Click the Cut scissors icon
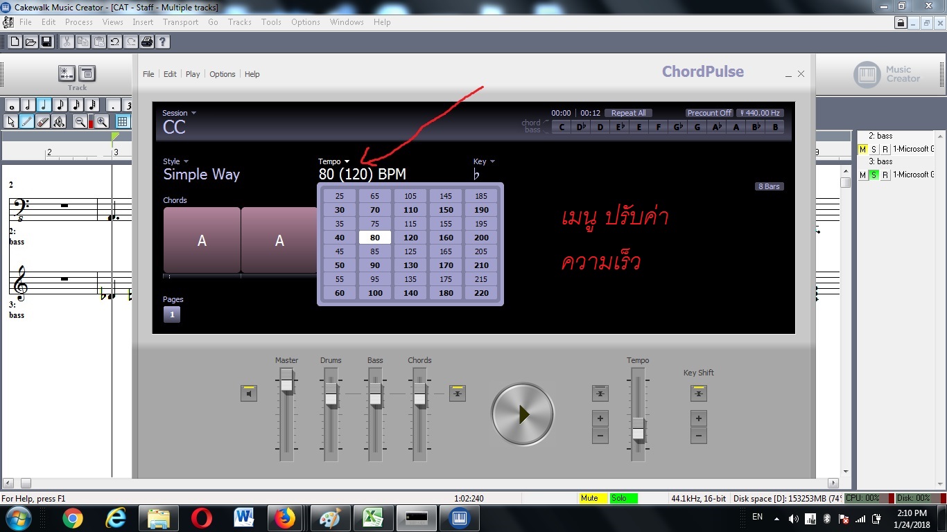 click(x=67, y=42)
